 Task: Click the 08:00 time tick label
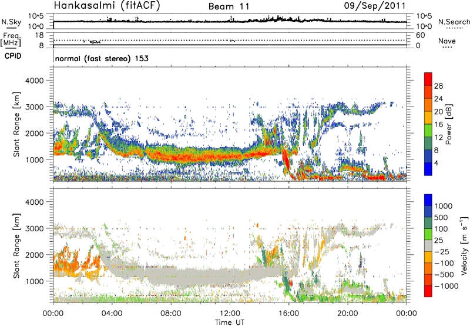click(171, 314)
